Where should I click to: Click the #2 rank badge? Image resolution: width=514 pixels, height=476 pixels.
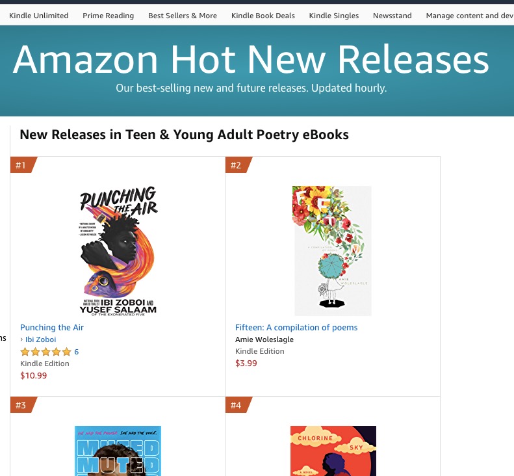point(237,165)
